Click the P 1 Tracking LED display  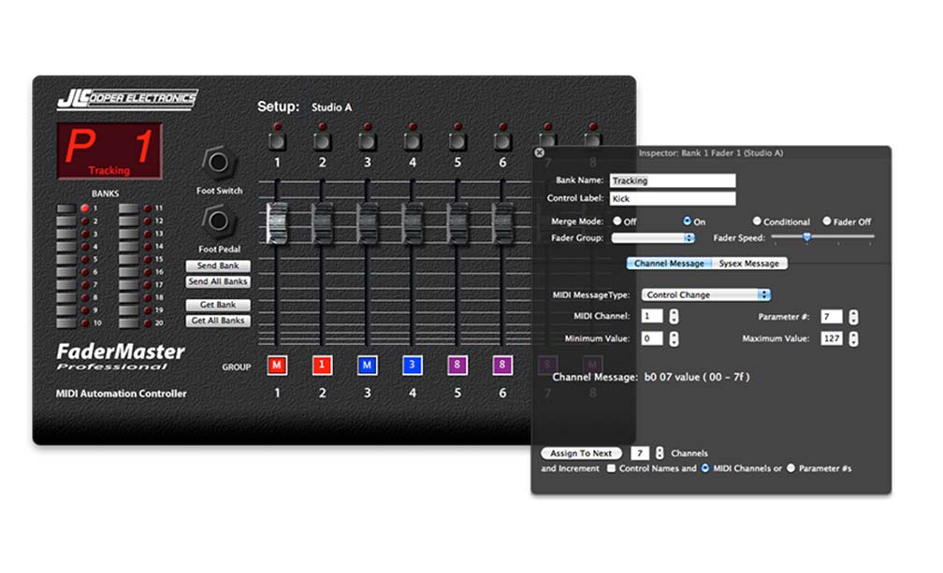109,150
